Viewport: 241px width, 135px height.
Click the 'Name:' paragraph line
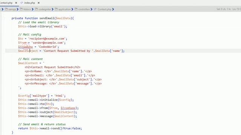[58, 71]
